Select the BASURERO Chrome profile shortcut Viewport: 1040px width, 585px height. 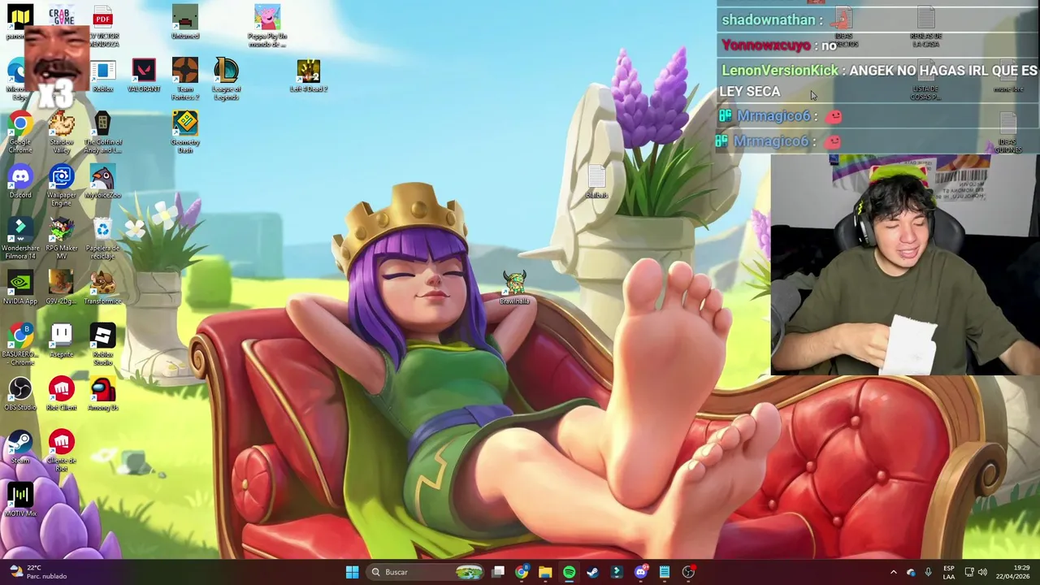pos(20,345)
